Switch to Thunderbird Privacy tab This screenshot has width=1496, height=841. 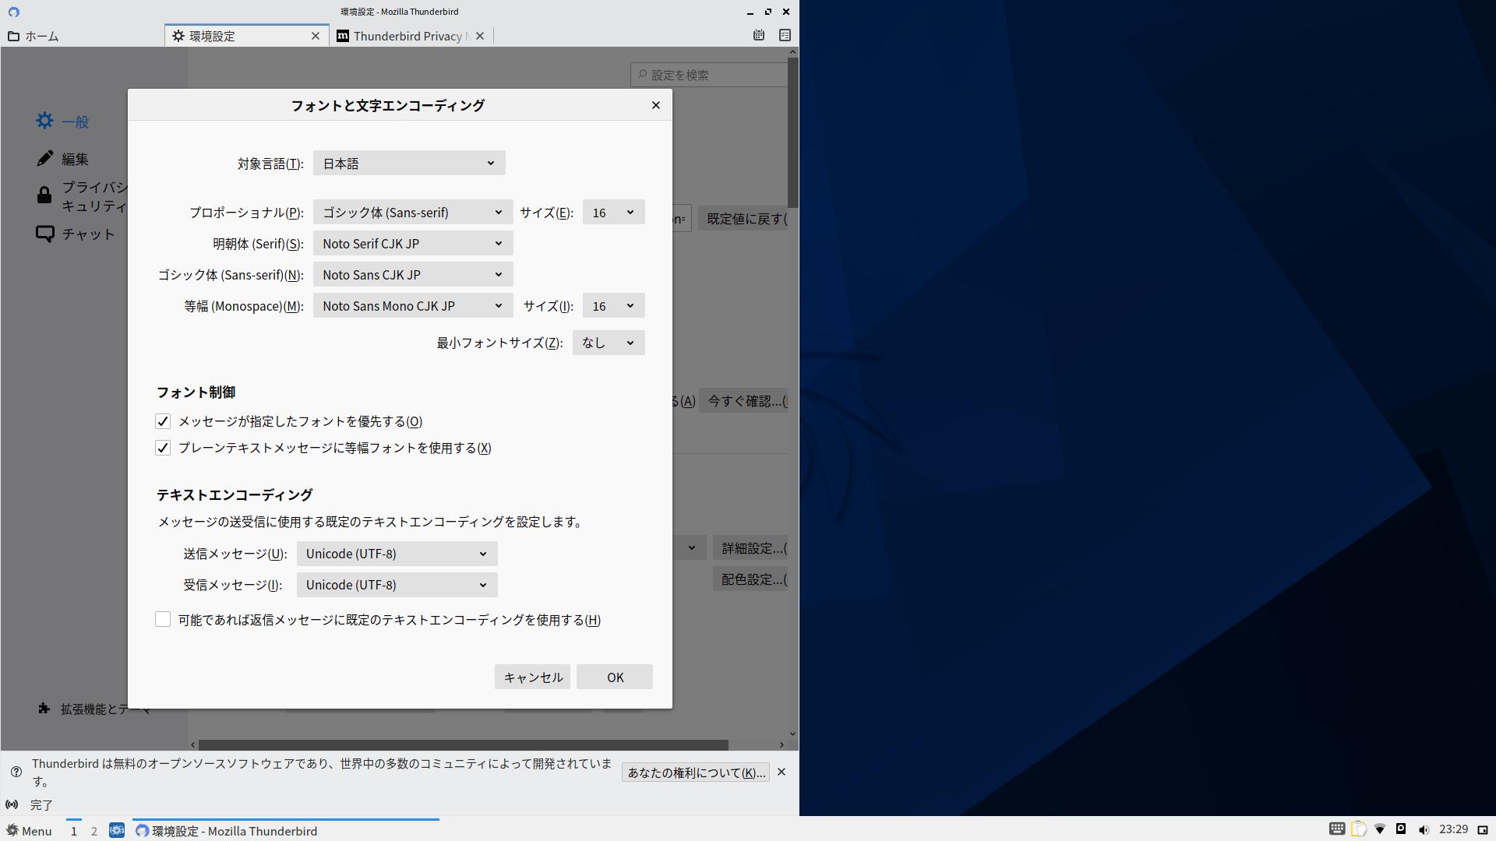click(x=405, y=36)
